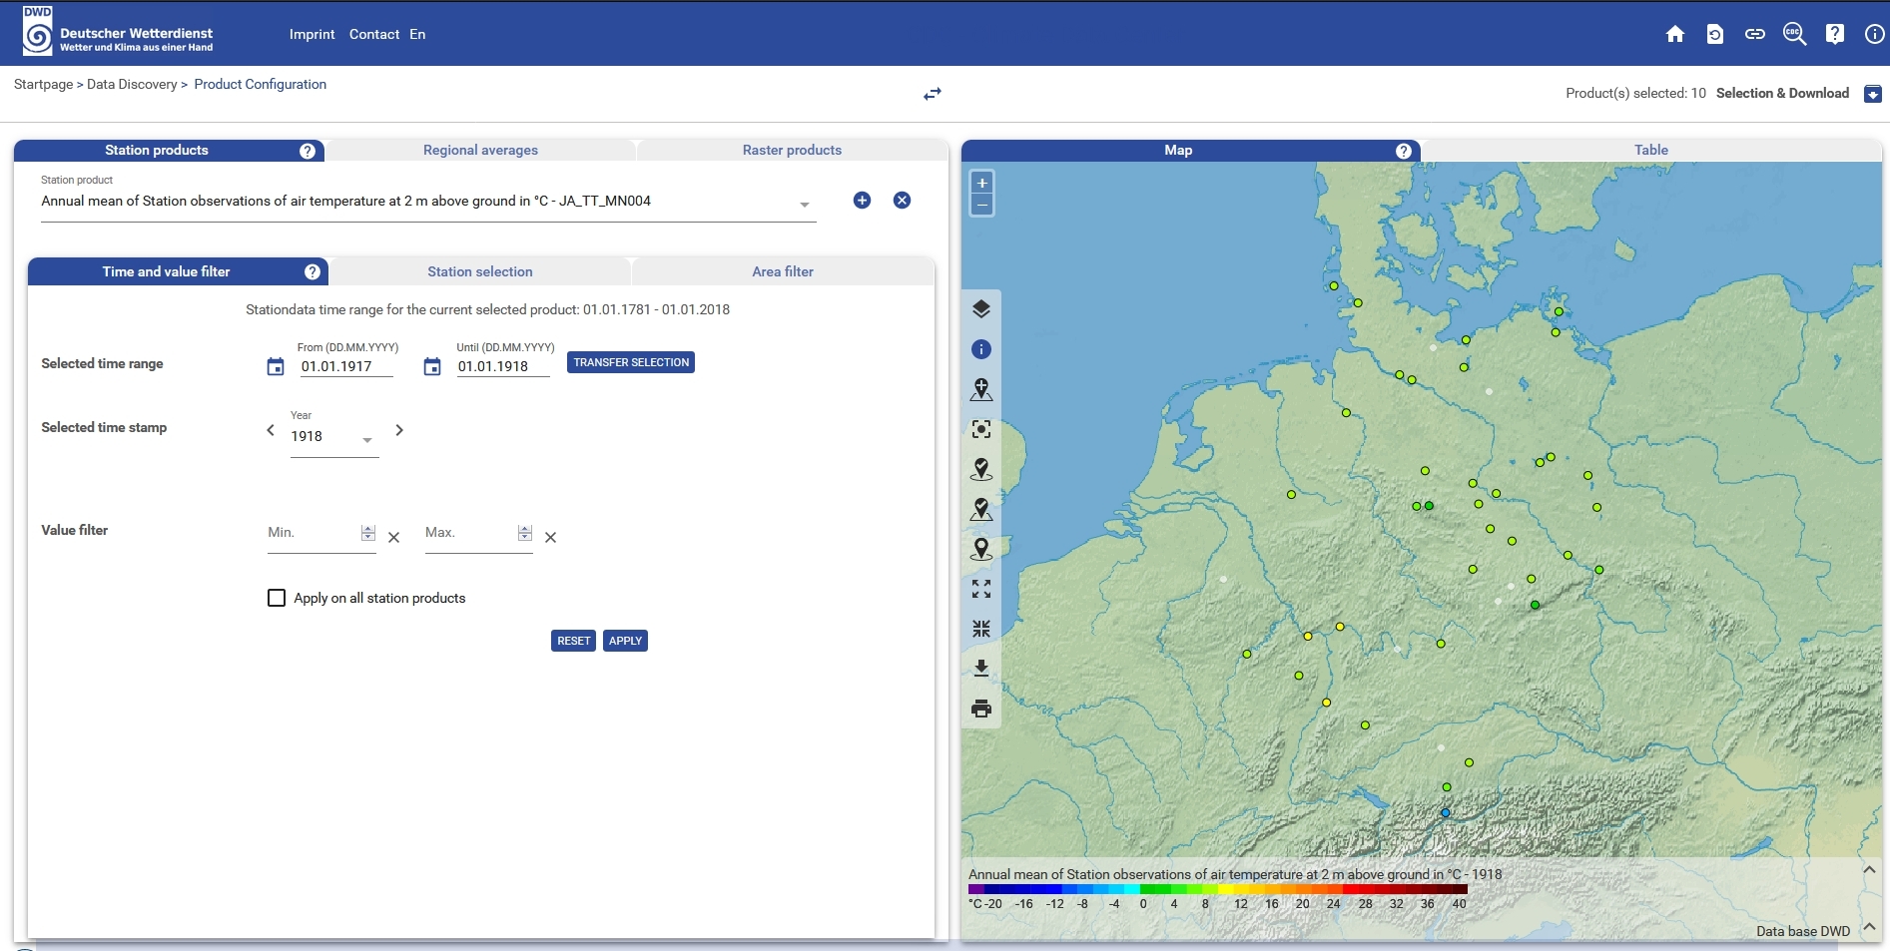Enable Apply on all station products
This screenshot has width=1890, height=951.
tap(277, 598)
